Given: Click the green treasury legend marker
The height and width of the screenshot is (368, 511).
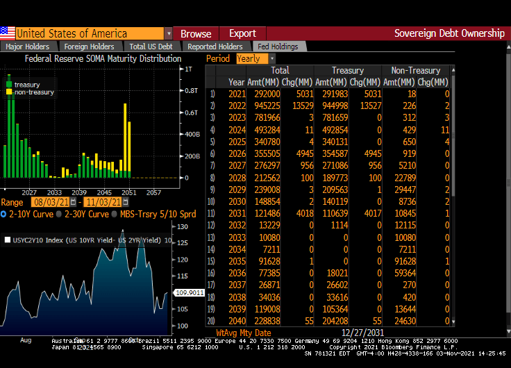Looking at the screenshot, I should pos(9,84).
